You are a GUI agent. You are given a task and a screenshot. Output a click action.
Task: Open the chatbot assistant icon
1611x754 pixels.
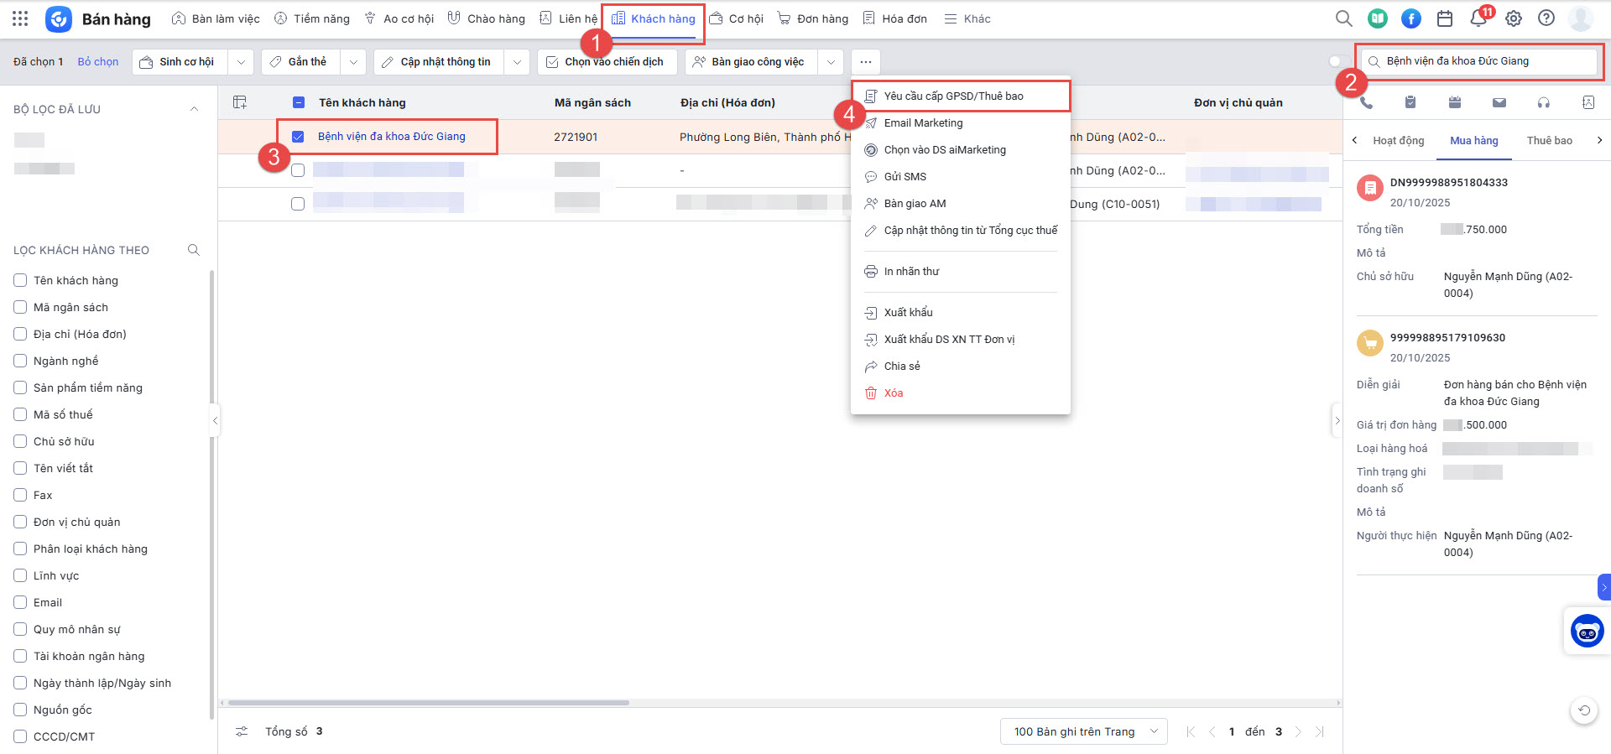tap(1588, 631)
